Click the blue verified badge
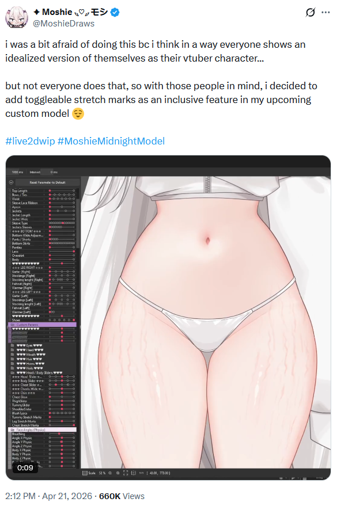Image resolution: width=337 pixels, height=506 pixels. (115, 12)
